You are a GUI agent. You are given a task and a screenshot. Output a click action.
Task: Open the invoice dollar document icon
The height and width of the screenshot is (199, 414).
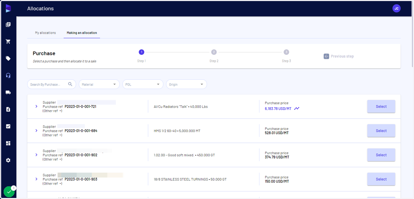pos(8,109)
